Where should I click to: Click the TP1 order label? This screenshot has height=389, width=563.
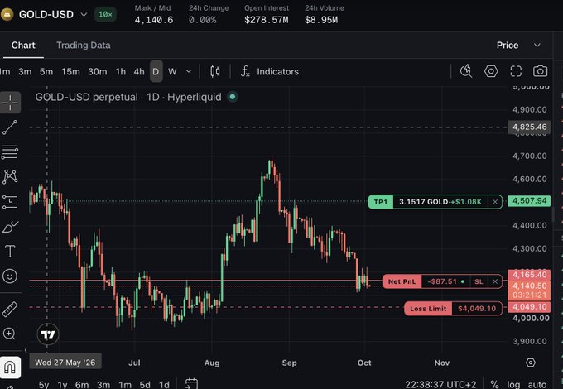(381, 202)
